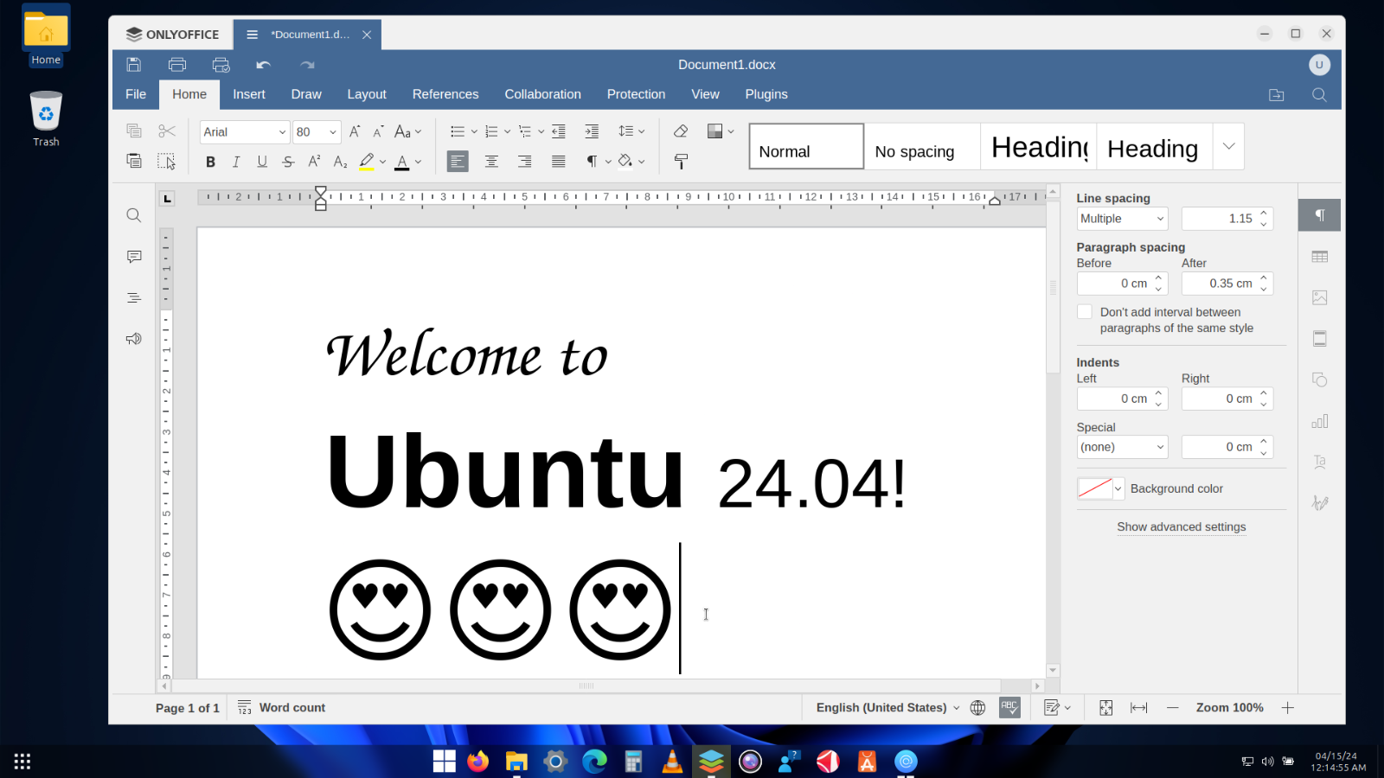The image size is (1384, 778).
Task: Clear style with the eraser icon
Action: pos(681,131)
